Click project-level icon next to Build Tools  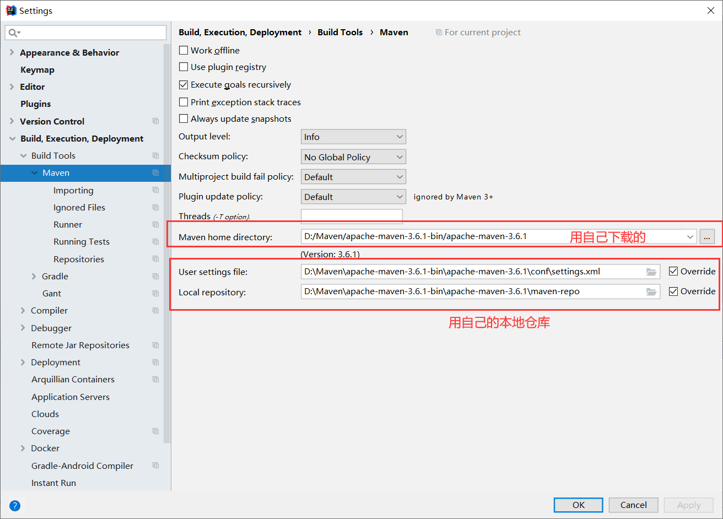[x=156, y=156]
